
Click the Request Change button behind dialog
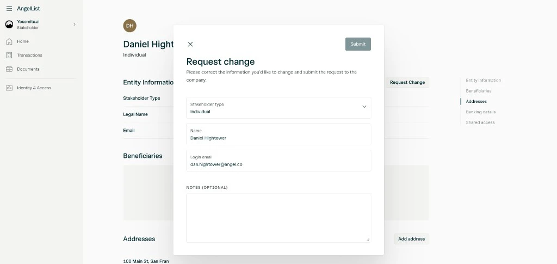[x=407, y=82]
